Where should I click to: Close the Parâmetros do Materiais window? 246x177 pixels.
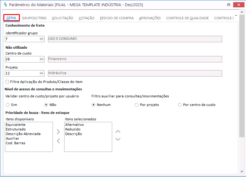click(x=239, y=5)
